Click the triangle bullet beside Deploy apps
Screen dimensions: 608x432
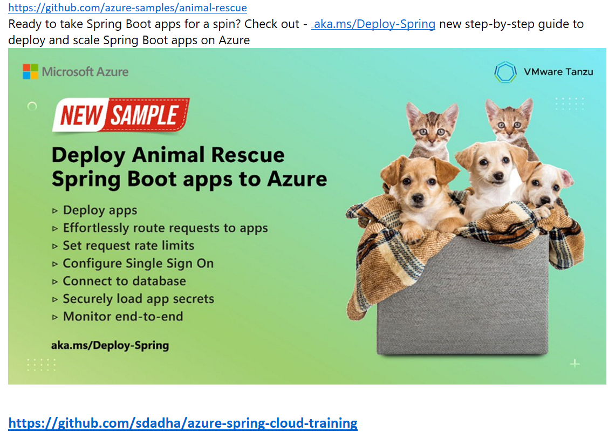tap(55, 210)
